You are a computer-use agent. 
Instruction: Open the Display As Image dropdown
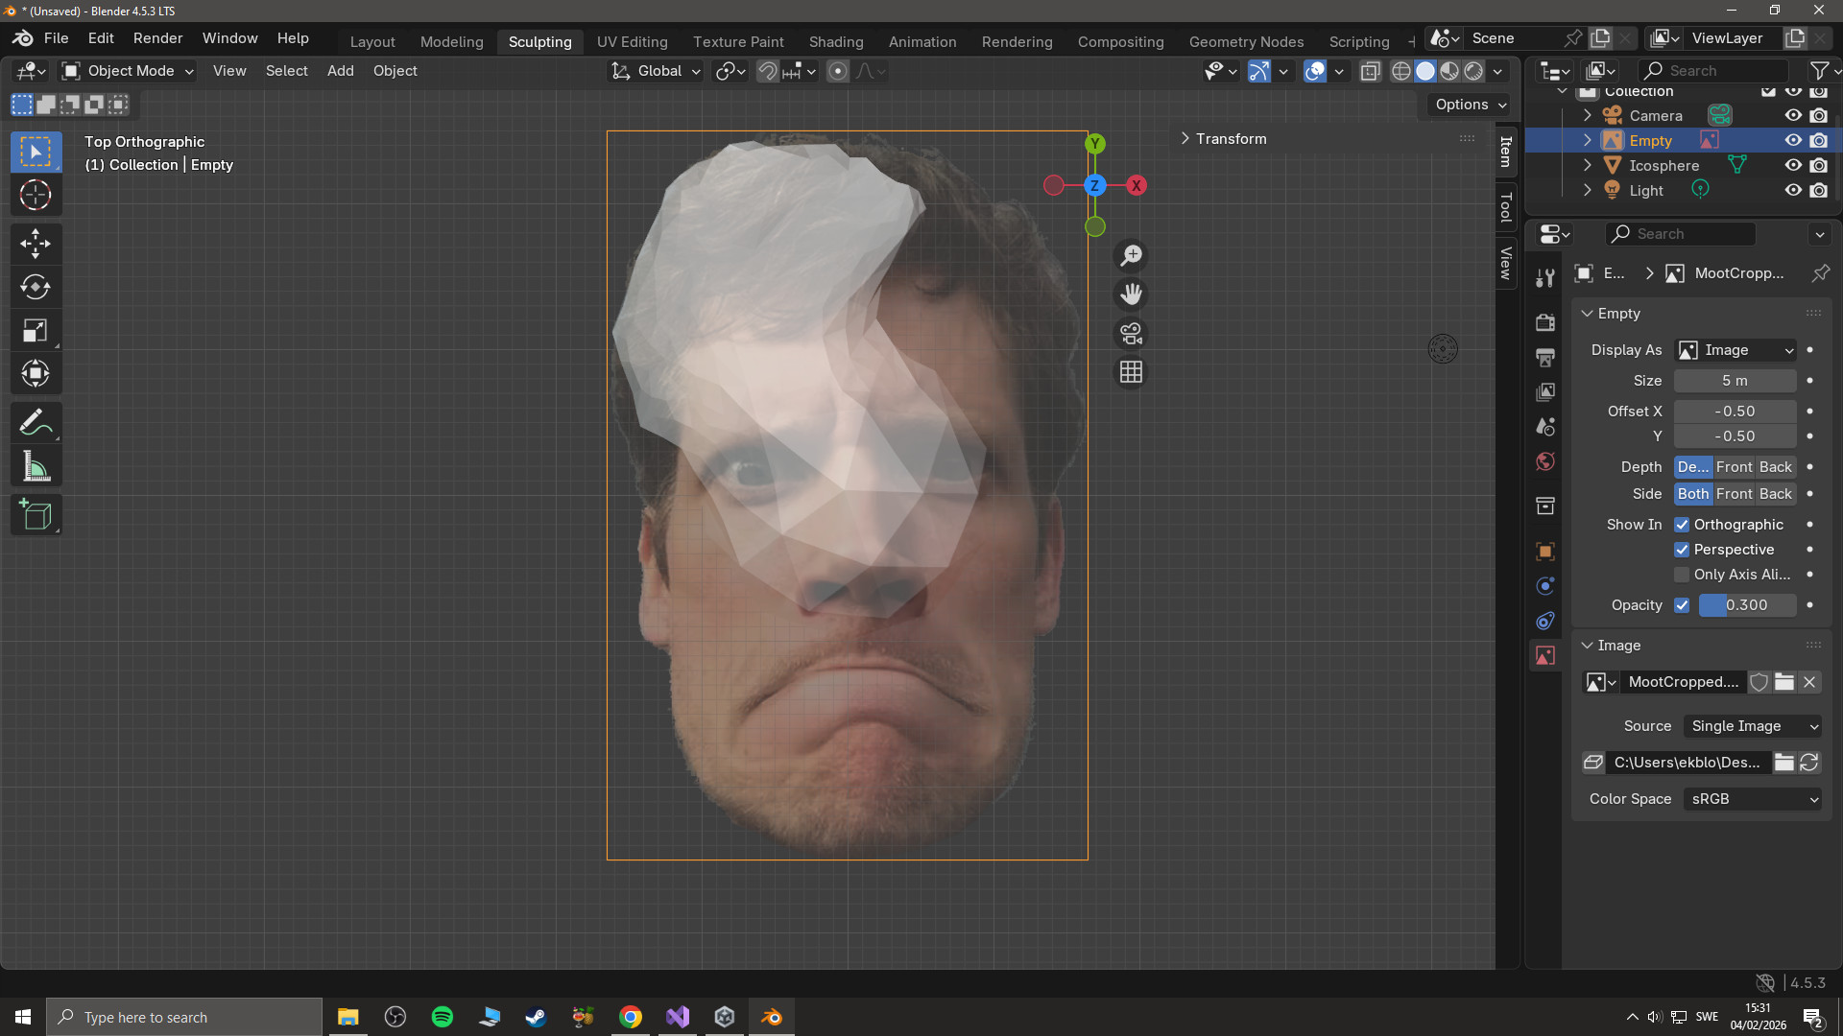pyautogui.click(x=1735, y=350)
